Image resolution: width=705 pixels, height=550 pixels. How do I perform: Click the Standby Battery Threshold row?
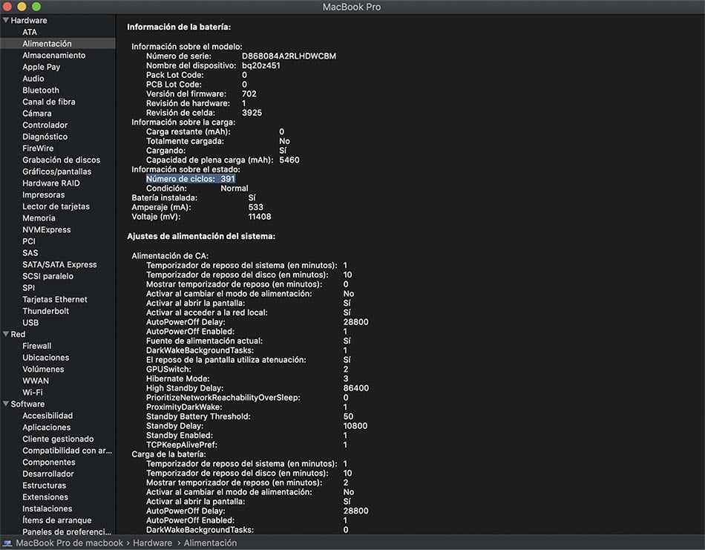pyautogui.click(x=249, y=416)
